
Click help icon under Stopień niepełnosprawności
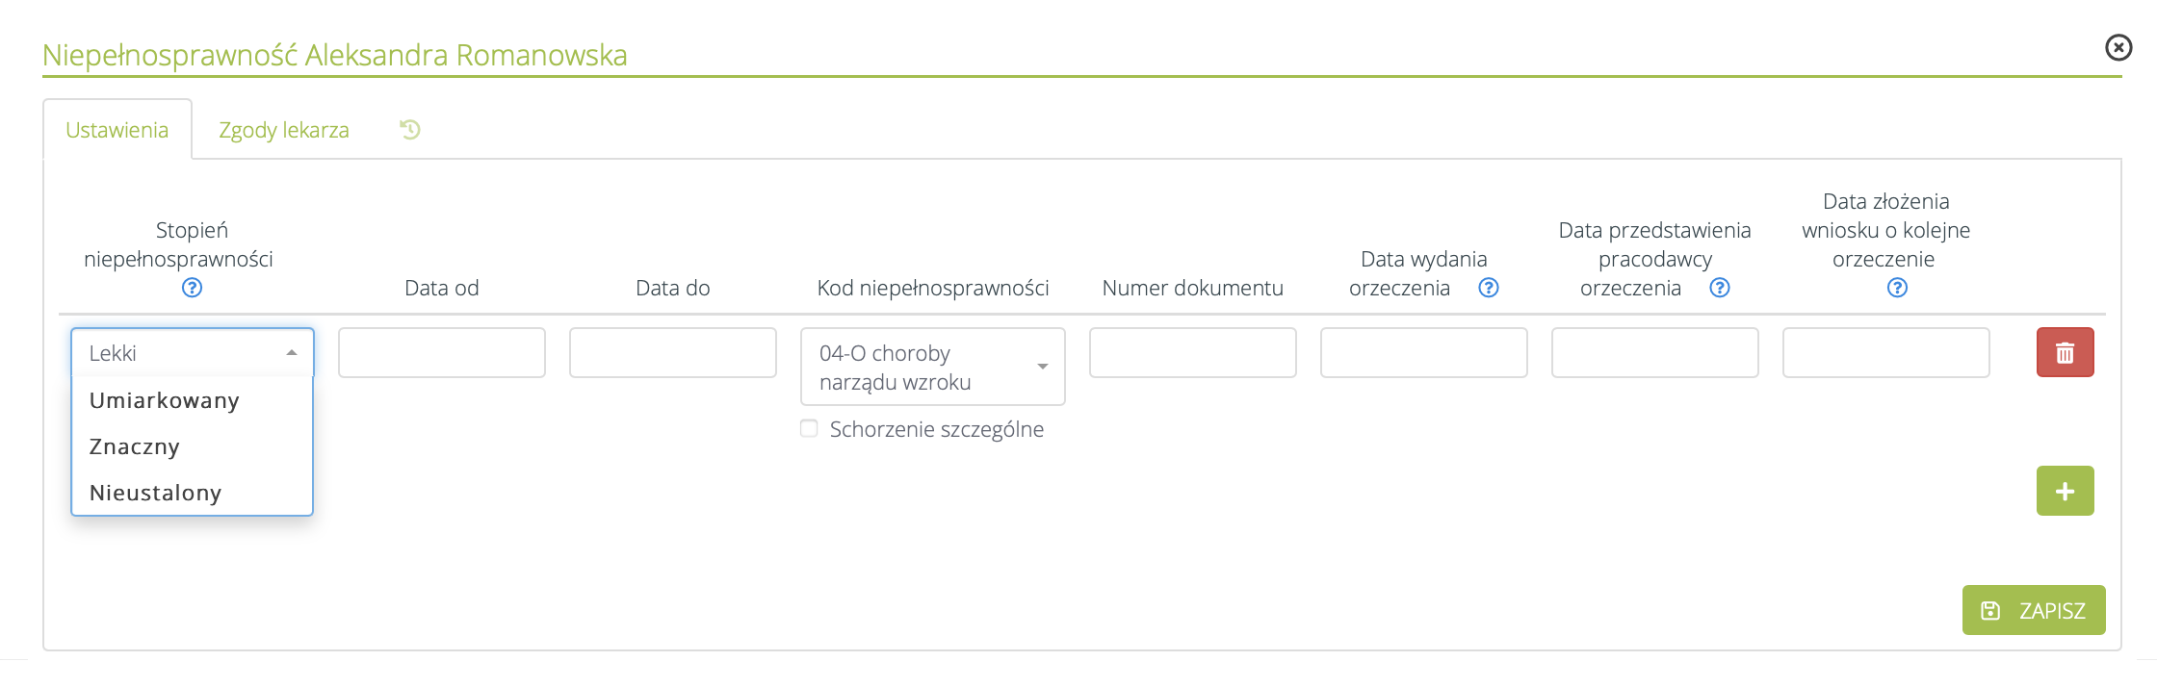click(192, 288)
